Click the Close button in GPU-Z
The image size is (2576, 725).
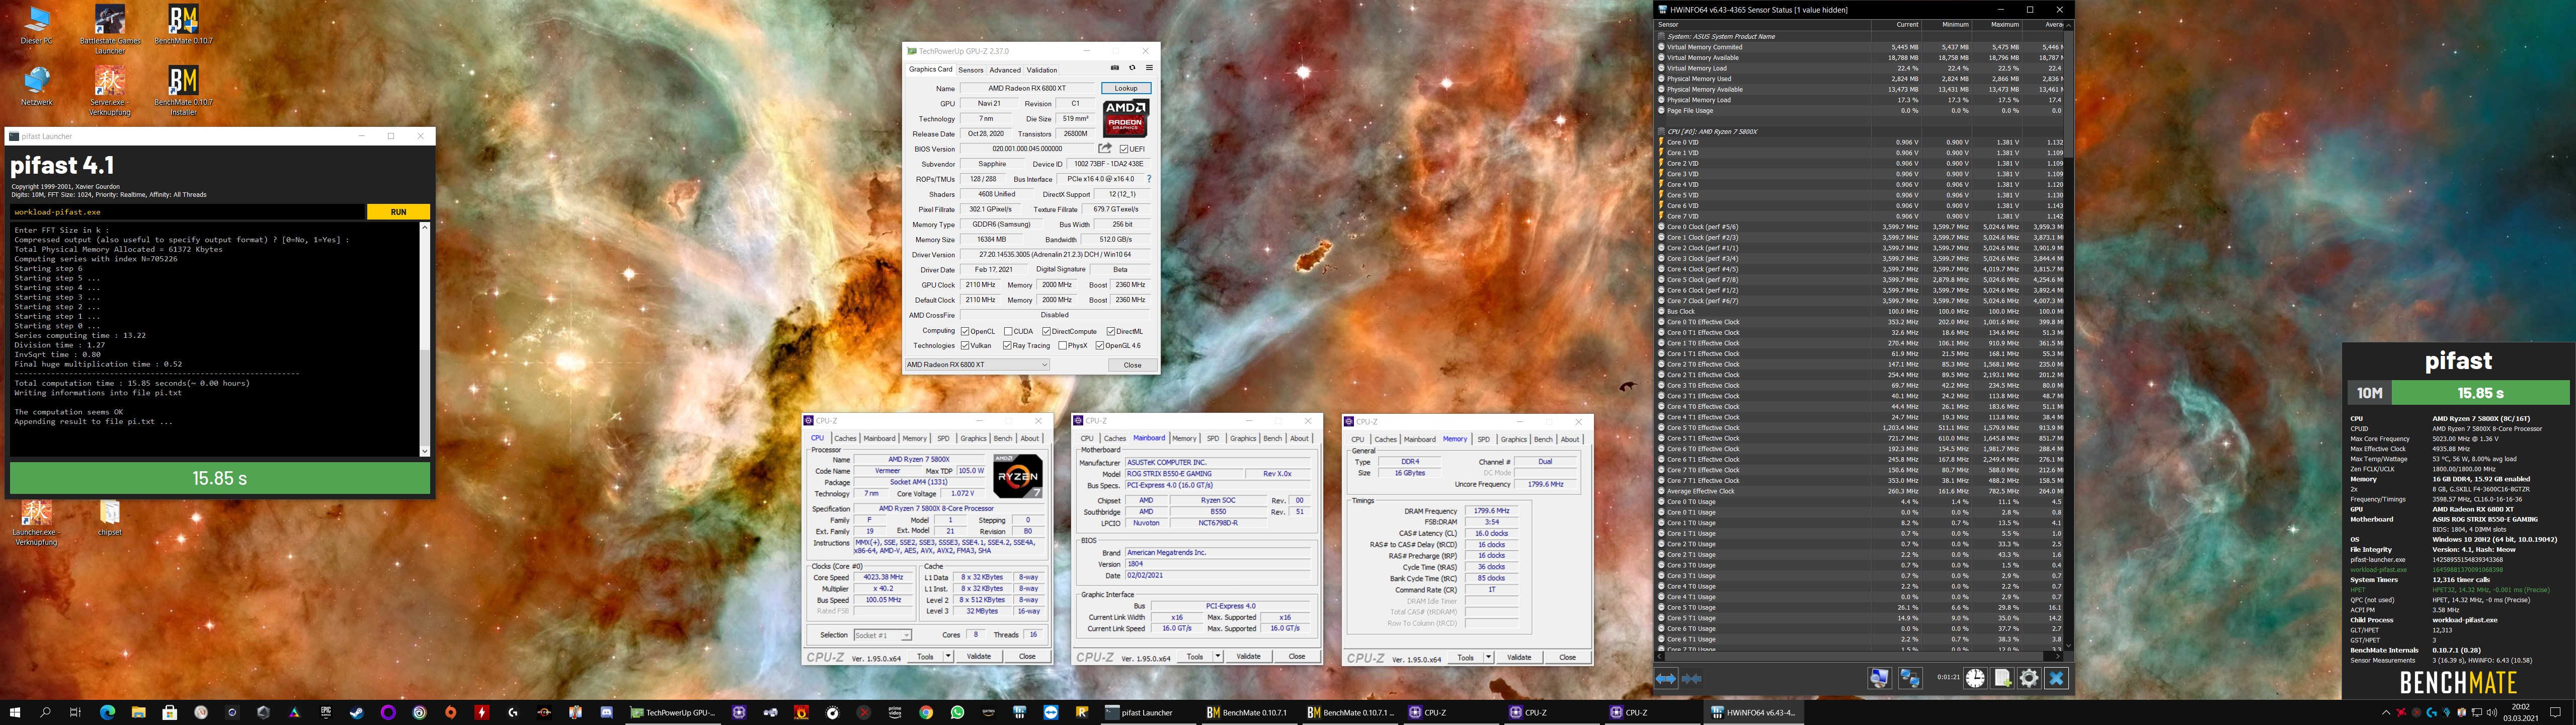tap(1132, 366)
